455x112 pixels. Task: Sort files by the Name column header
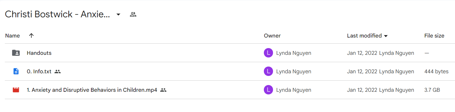click(x=12, y=36)
